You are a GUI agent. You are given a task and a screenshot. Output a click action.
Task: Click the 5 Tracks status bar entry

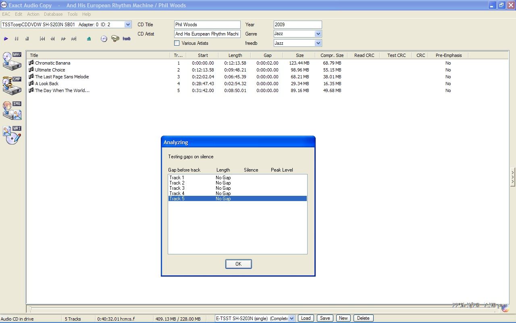73,319
